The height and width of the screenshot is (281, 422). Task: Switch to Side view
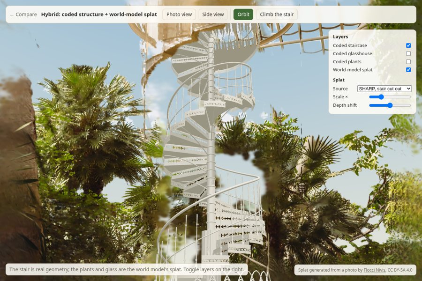click(x=213, y=15)
